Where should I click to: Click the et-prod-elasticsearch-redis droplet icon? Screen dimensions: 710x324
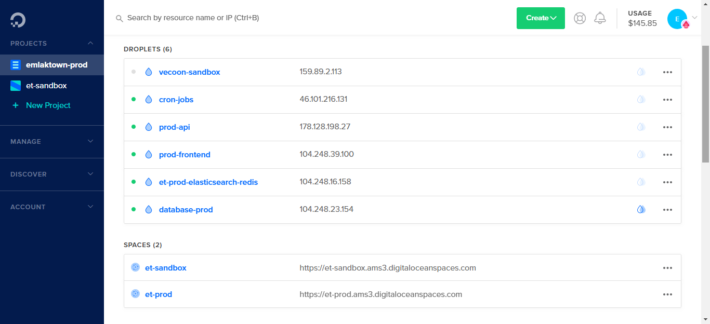click(149, 182)
